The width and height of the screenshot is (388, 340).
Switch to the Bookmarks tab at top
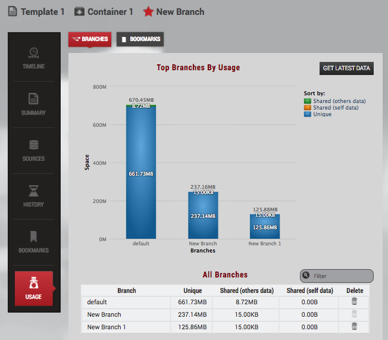click(x=140, y=39)
